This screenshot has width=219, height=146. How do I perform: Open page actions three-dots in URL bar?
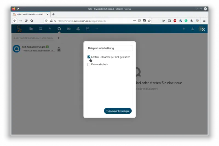click(134, 21)
